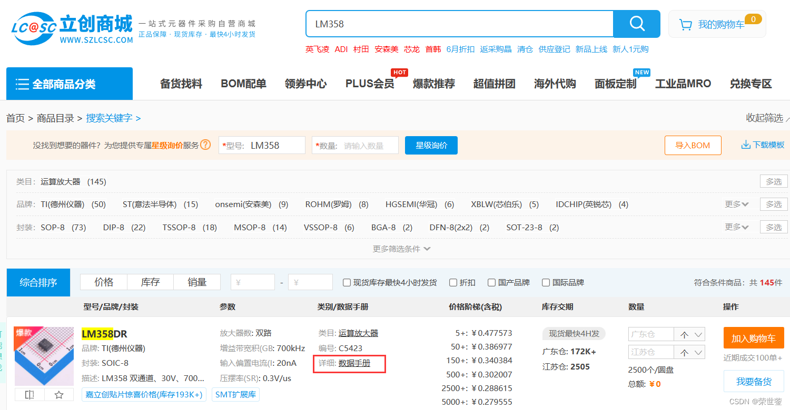Sort results by 销量
Viewport: 790px width, 410px height.
[x=197, y=282]
